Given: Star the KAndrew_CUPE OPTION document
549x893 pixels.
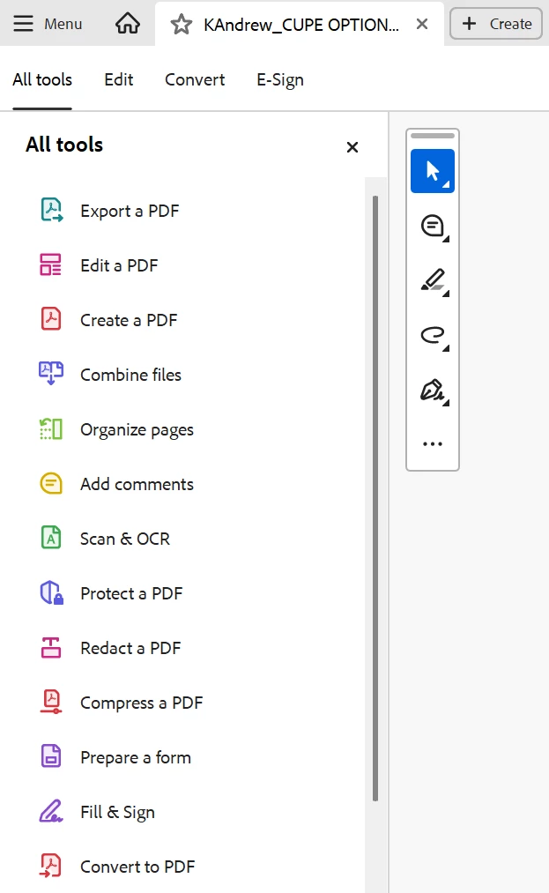Looking at the screenshot, I should 182,25.
